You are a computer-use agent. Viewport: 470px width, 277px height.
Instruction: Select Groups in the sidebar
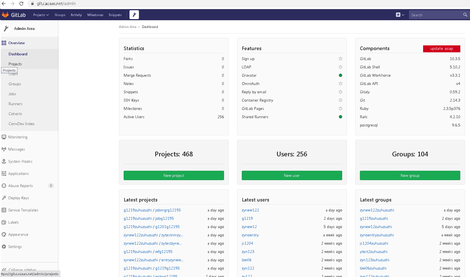15,84
